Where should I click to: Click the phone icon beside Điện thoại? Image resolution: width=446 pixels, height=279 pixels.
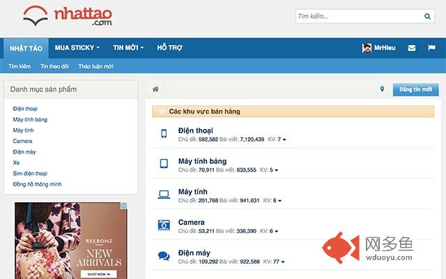click(164, 133)
